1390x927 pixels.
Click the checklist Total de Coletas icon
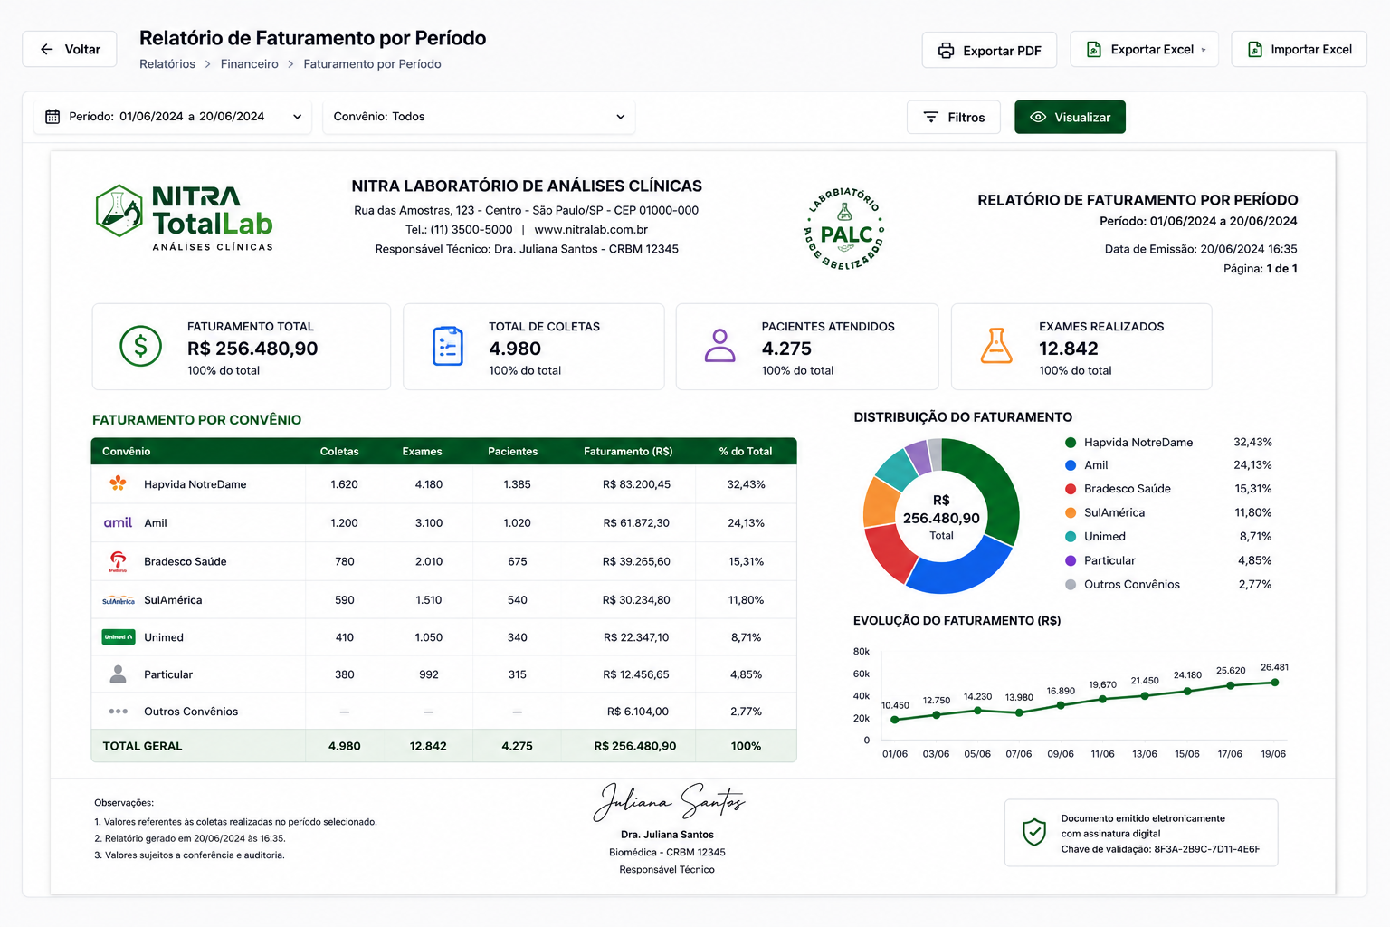point(447,346)
